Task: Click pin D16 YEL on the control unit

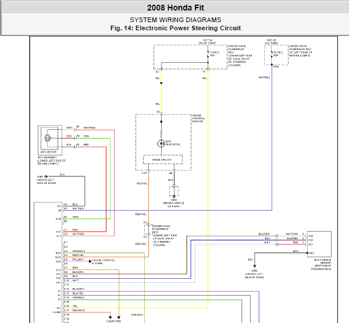Action: 71,306
